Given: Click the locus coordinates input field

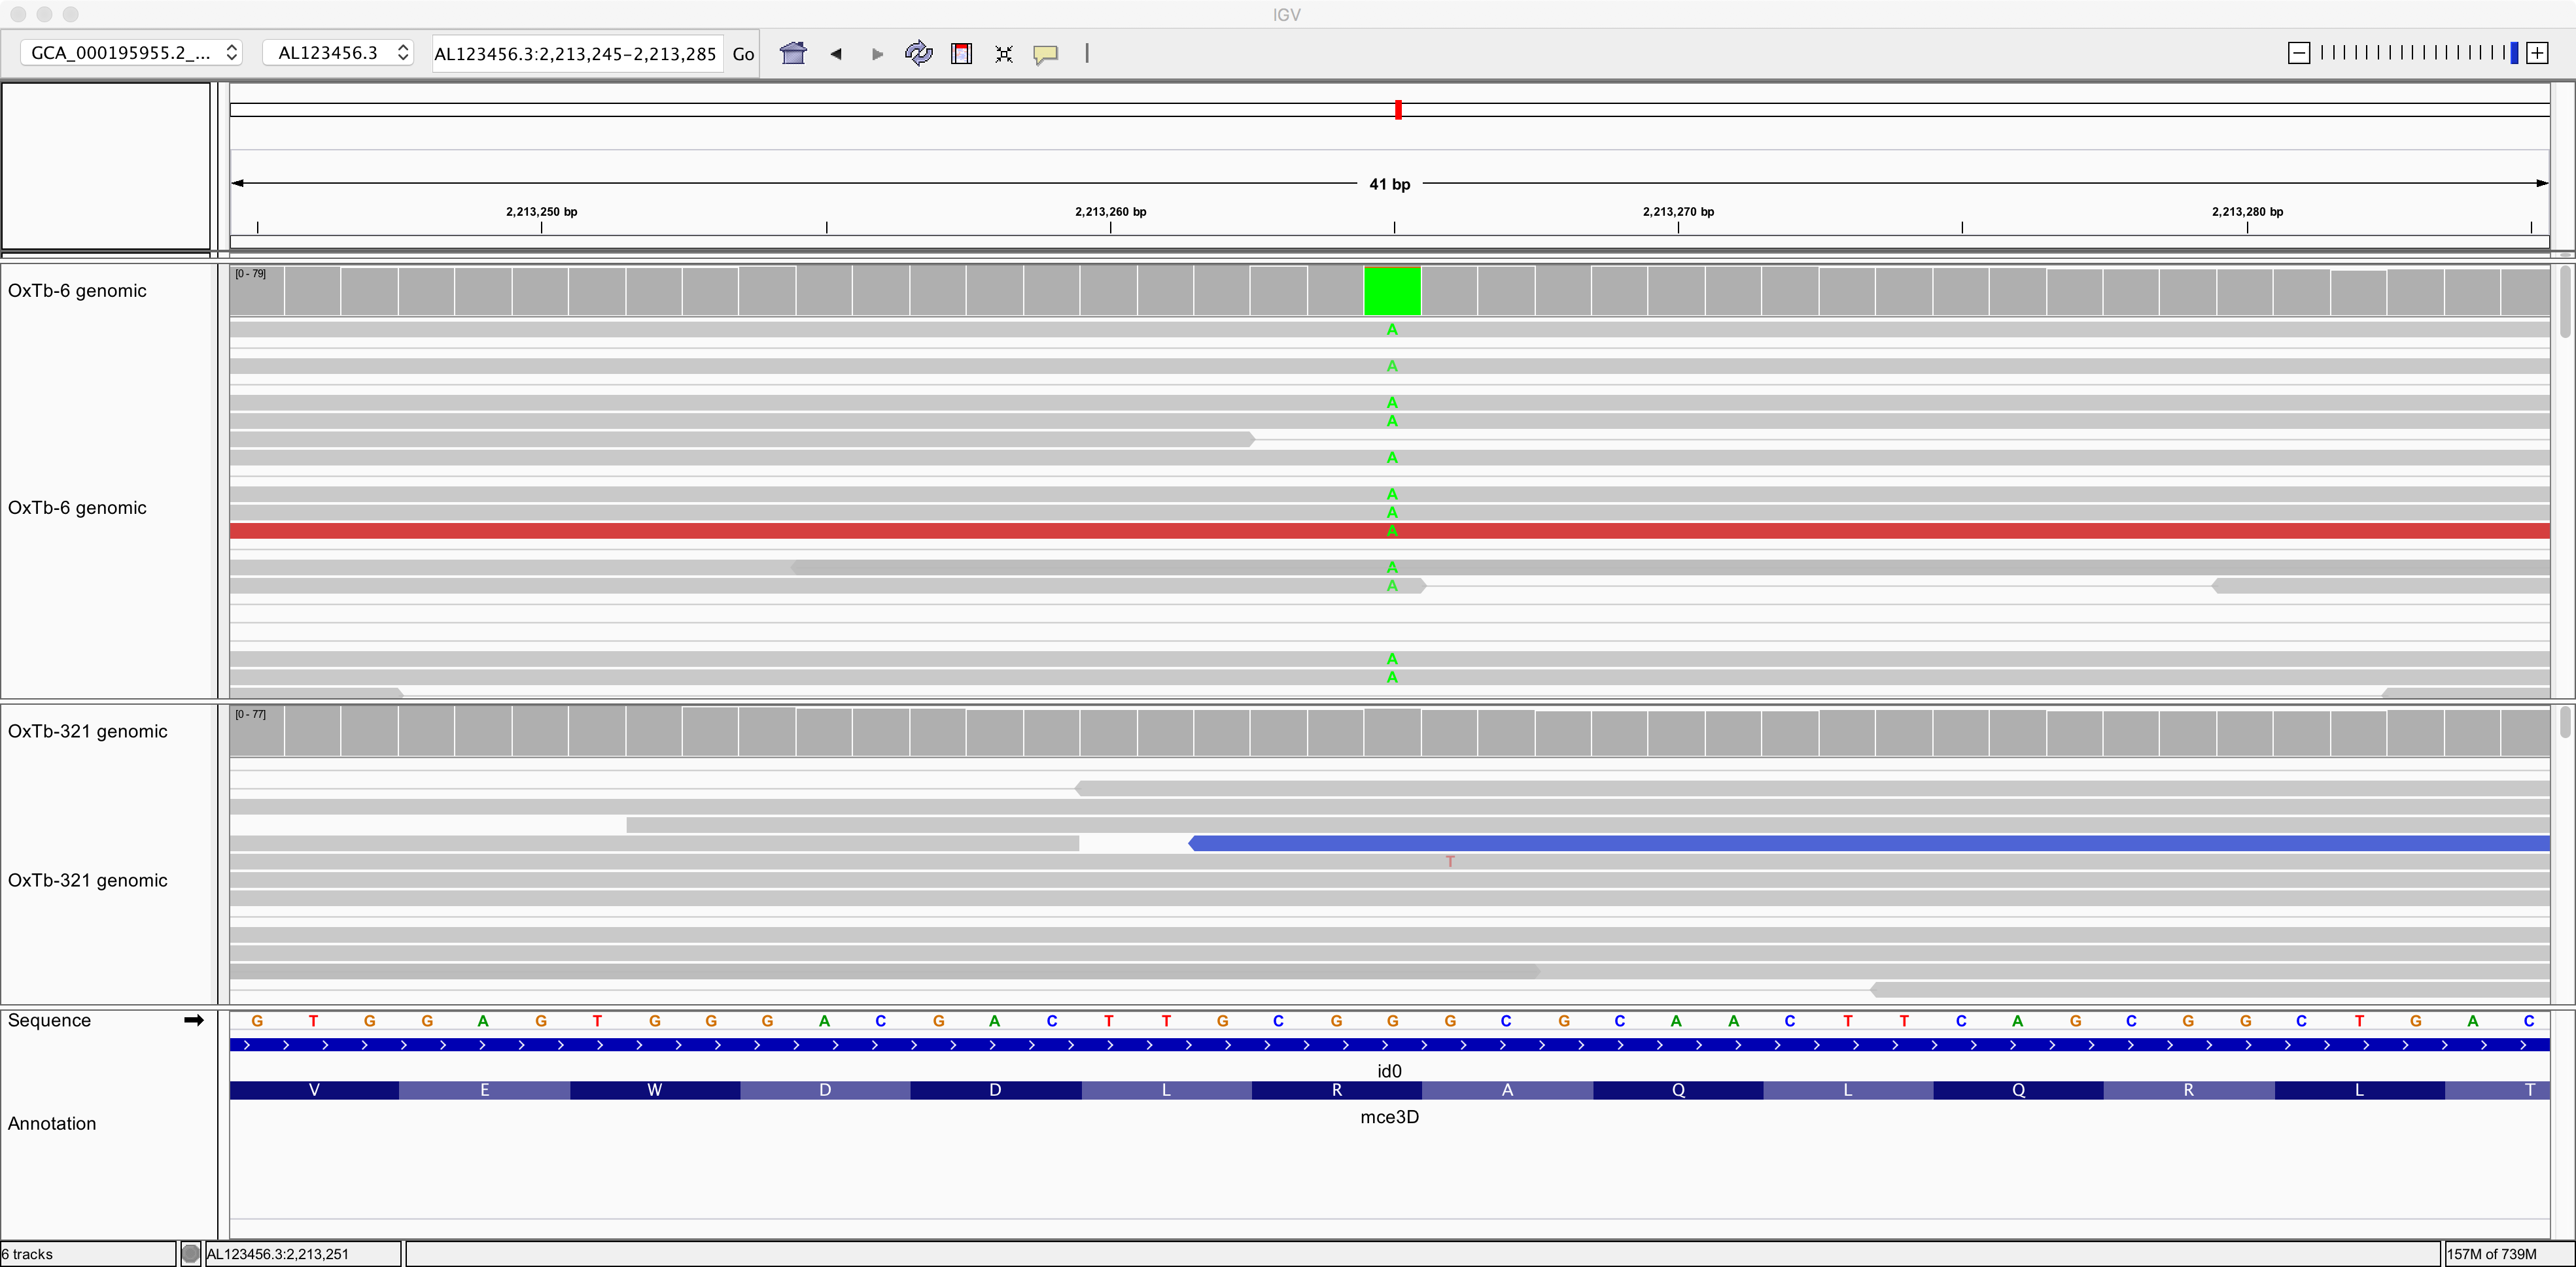Looking at the screenshot, I should (x=576, y=54).
